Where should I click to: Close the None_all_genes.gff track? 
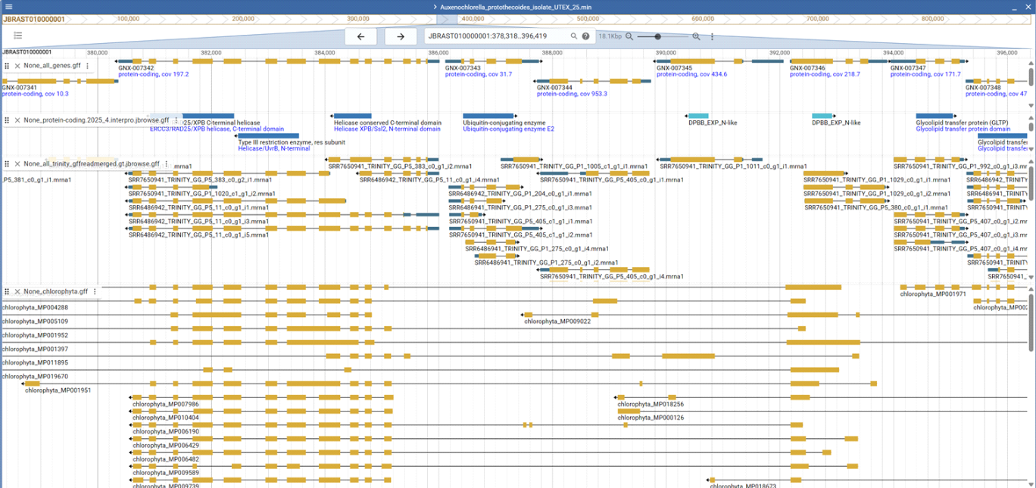point(17,66)
